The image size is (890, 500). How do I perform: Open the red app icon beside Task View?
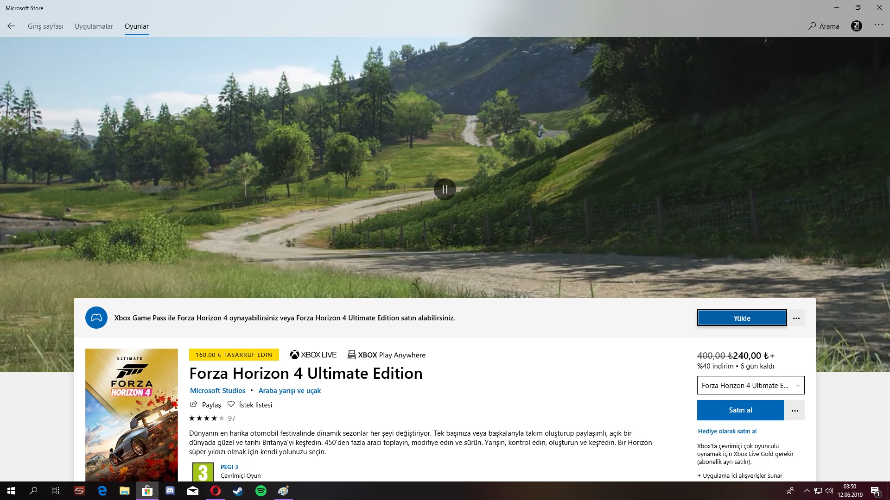[79, 491]
